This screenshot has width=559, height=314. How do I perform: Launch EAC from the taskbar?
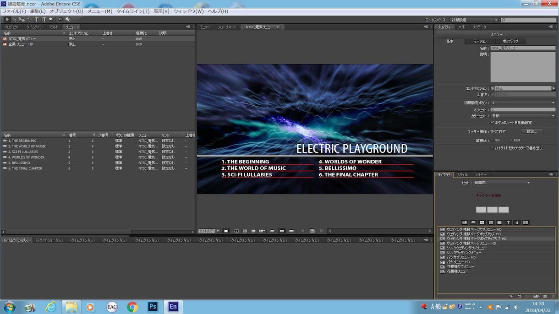112,307
